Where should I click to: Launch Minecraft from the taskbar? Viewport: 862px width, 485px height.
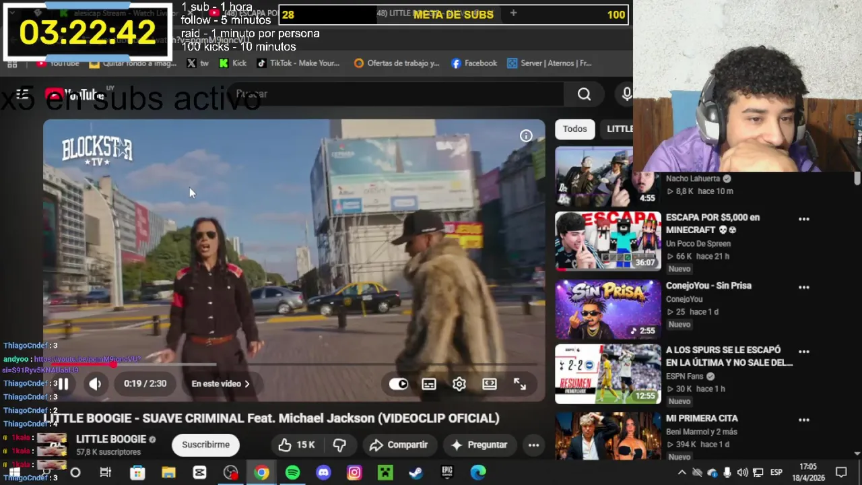pos(385,473)
